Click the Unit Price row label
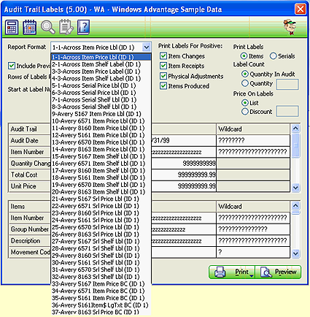The image size is (310, 317). pyautogui.click(x=23, y=186)
